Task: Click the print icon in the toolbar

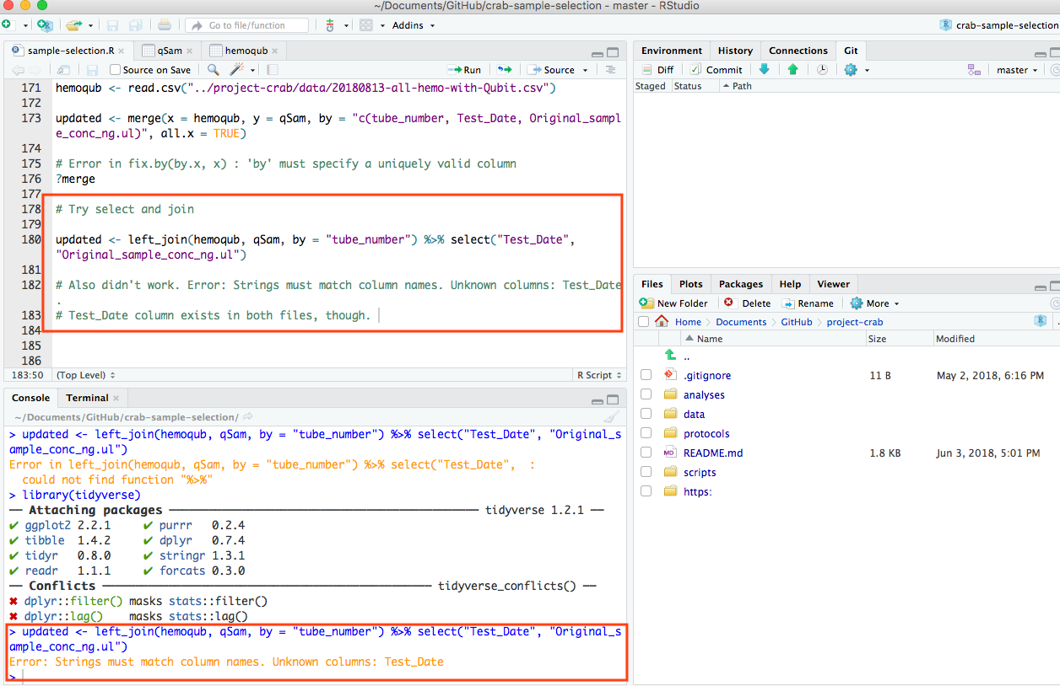Action: pyautogui.click(x=165, y=25)
